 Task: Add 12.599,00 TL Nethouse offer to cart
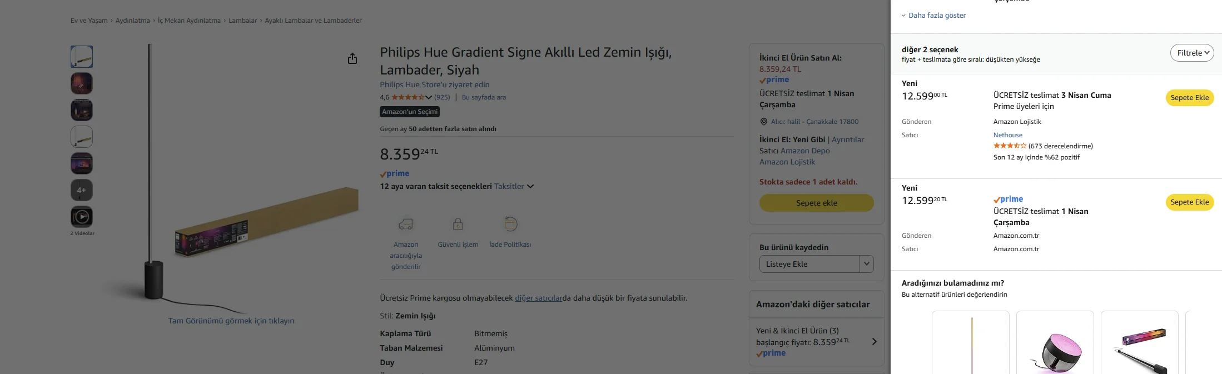[1189, 98]
